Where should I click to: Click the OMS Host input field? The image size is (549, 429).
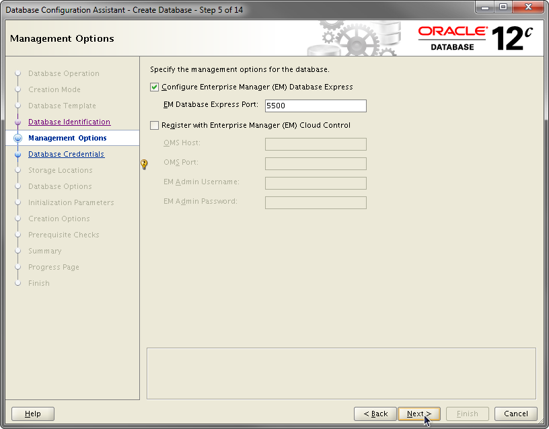316,144
